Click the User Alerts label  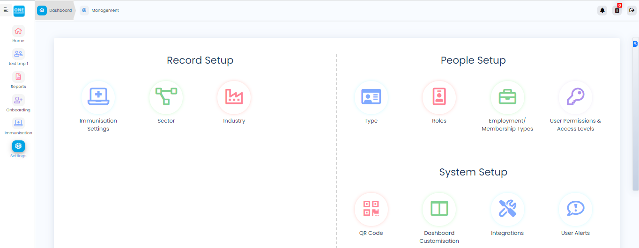click(575, 233)
